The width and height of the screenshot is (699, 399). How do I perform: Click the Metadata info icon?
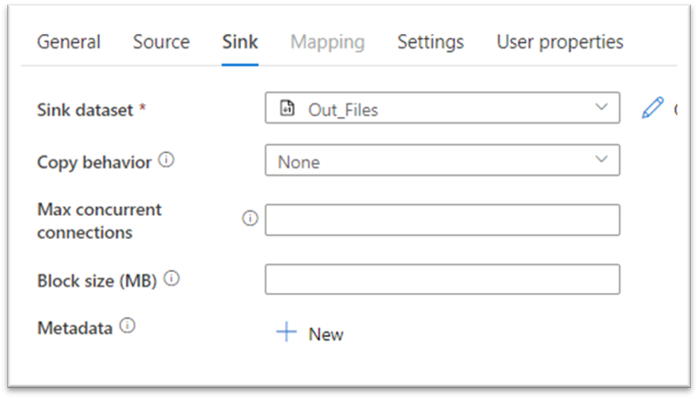(127, 325)
